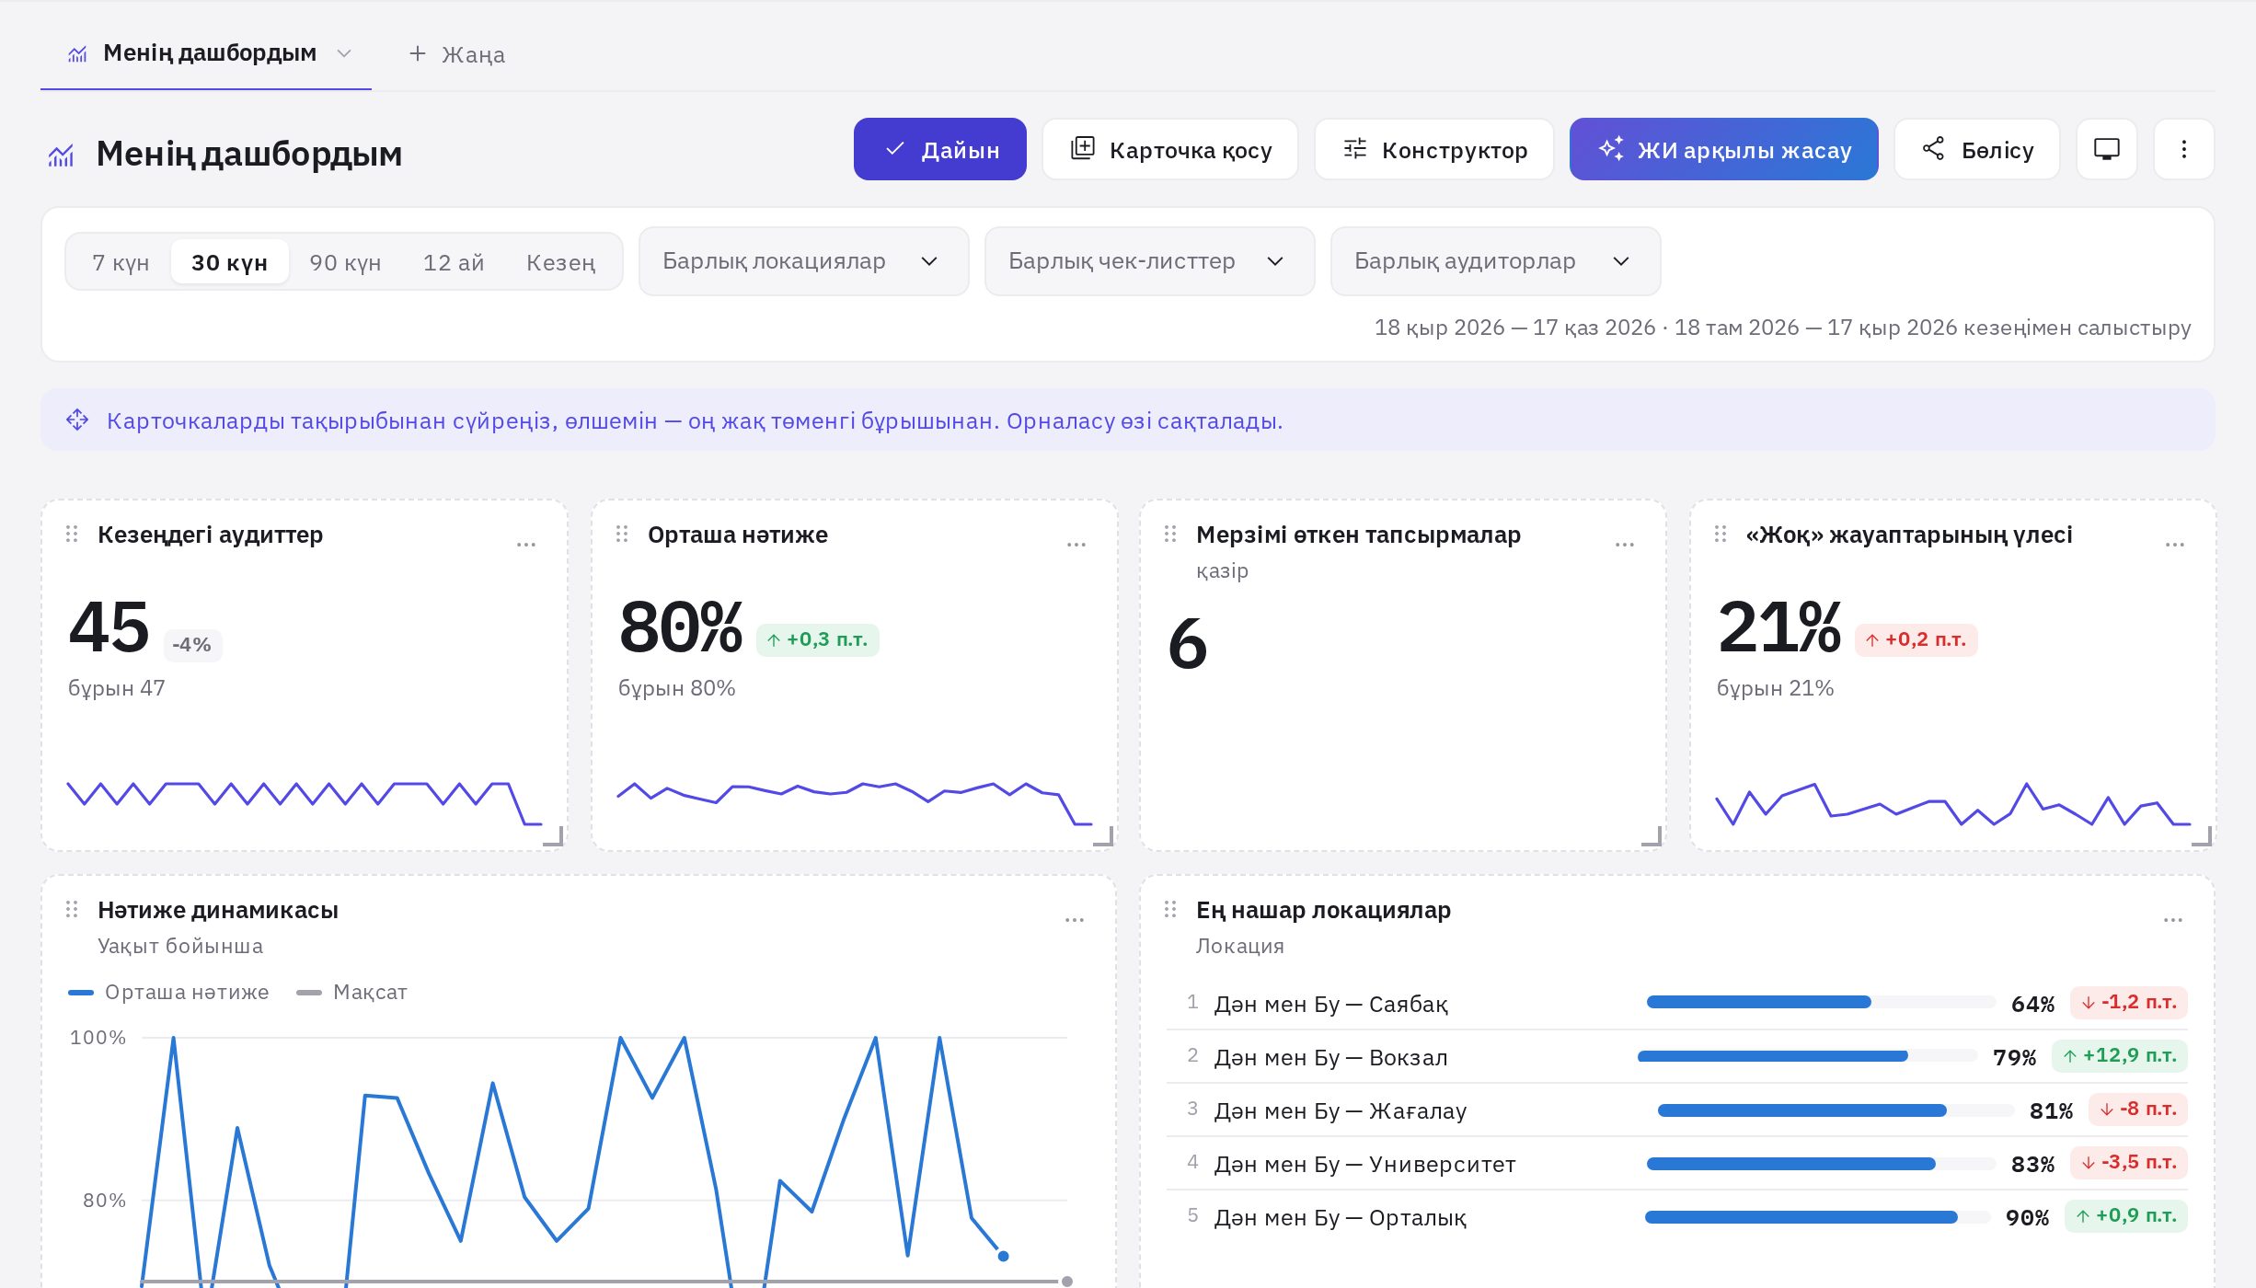Select the 12 ай period
Screen dimensions: 2256x1288
click(454, 262)
